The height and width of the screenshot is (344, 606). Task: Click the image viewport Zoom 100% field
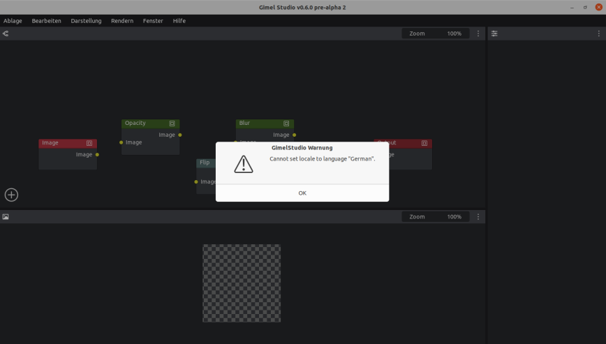pos(436,216)
